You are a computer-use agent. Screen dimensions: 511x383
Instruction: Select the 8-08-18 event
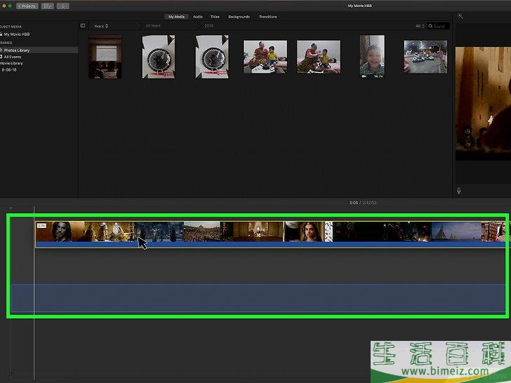click(9, 69)
